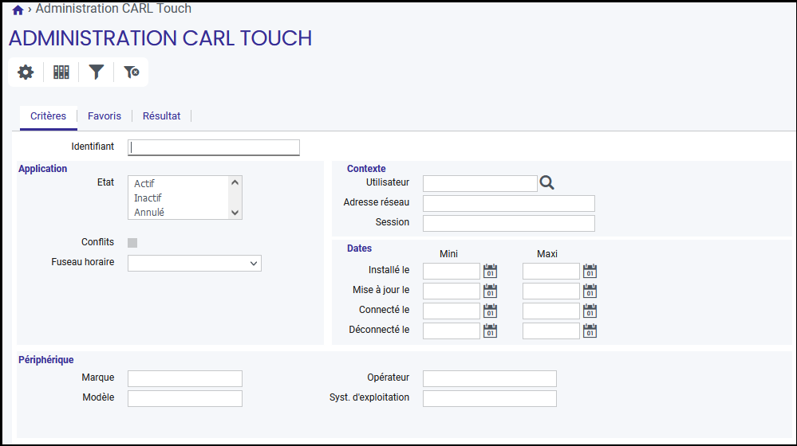The width and height of the screenshot is (797, 446).
Task: Open Administration CARL Touch breadcrumb
Action: [113, 9]
